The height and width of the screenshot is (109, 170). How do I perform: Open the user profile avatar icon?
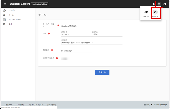pos(165,4)
